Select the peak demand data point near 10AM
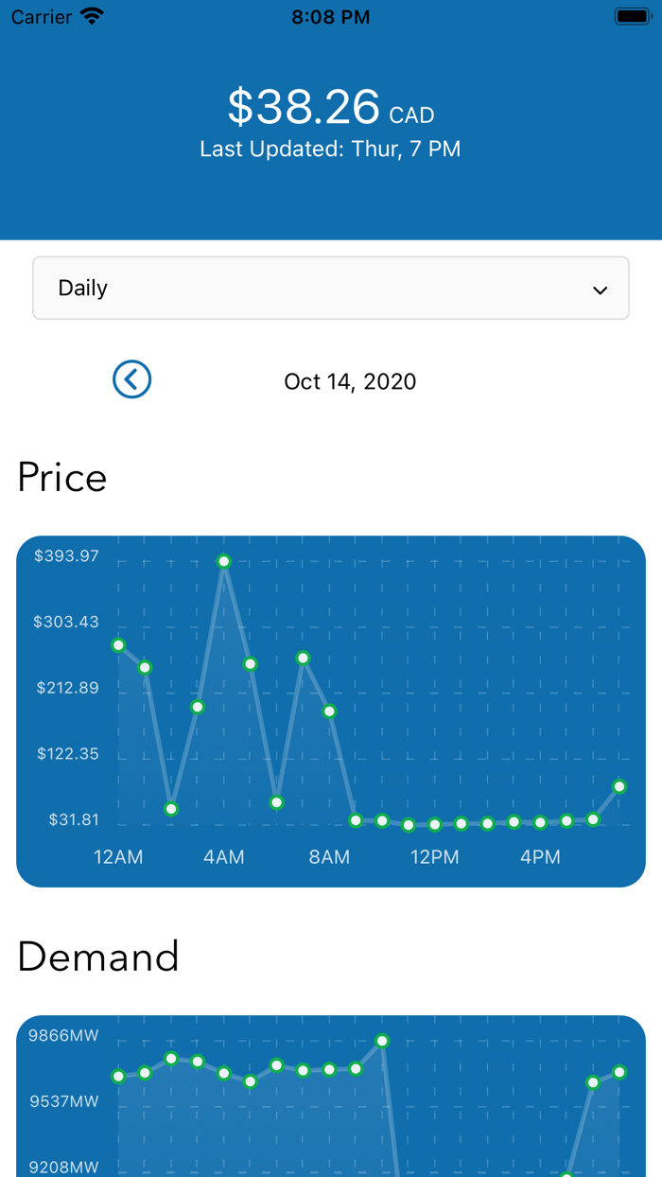662x1177 pixels. [x=381, y=1040]
